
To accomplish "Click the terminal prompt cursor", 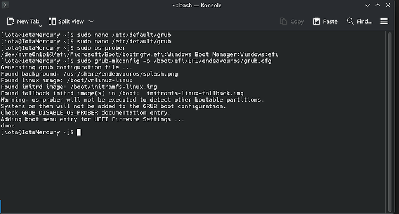I will 79,132.
